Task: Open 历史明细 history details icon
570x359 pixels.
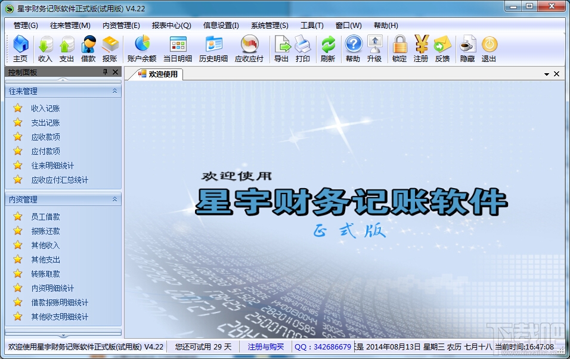Action: point(213,49)
